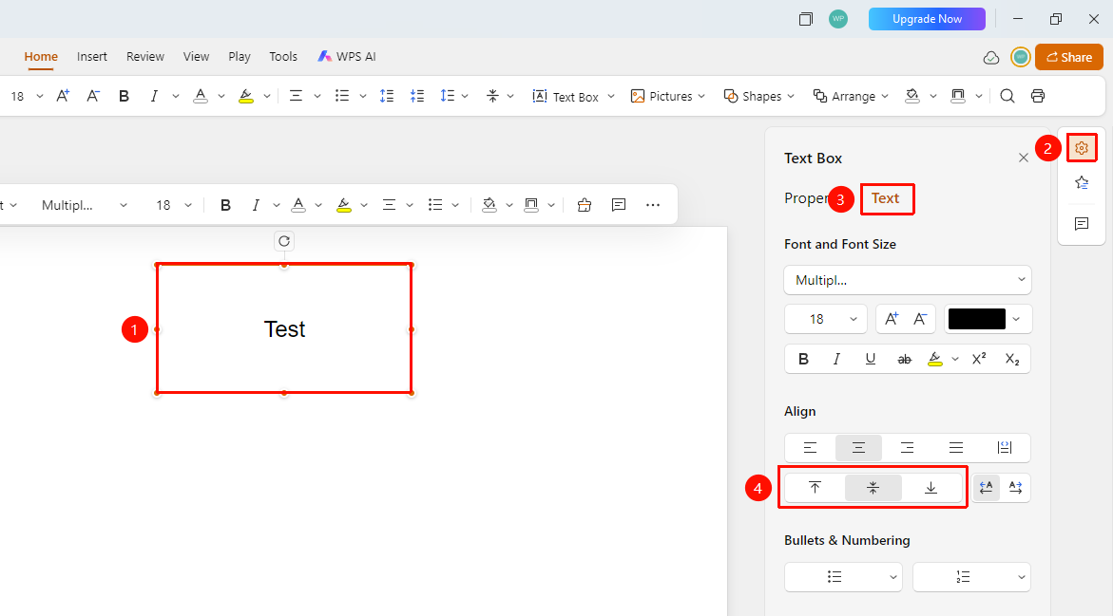
Task: Open the font size 18 dropdown in panel
Action: 826,319
